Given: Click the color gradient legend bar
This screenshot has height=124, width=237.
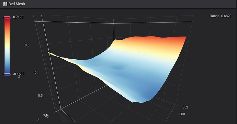Looking at the screenshot, I should 7,46.
